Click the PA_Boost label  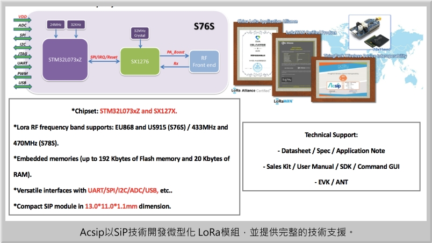point(176,52)
